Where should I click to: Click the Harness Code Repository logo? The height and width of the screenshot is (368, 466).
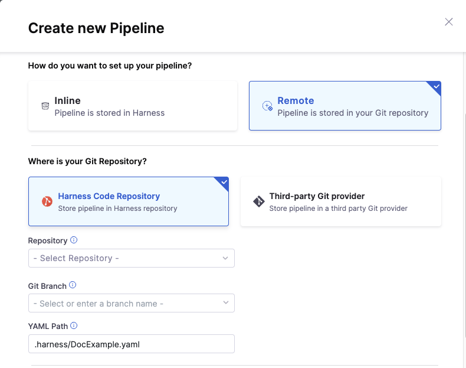coord(47,201)
